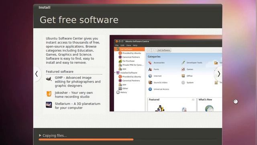Click the "What's New" panel heading
The height and width of the screenshot is (145, 257).
pyautogui.click(x=205, y=99)
